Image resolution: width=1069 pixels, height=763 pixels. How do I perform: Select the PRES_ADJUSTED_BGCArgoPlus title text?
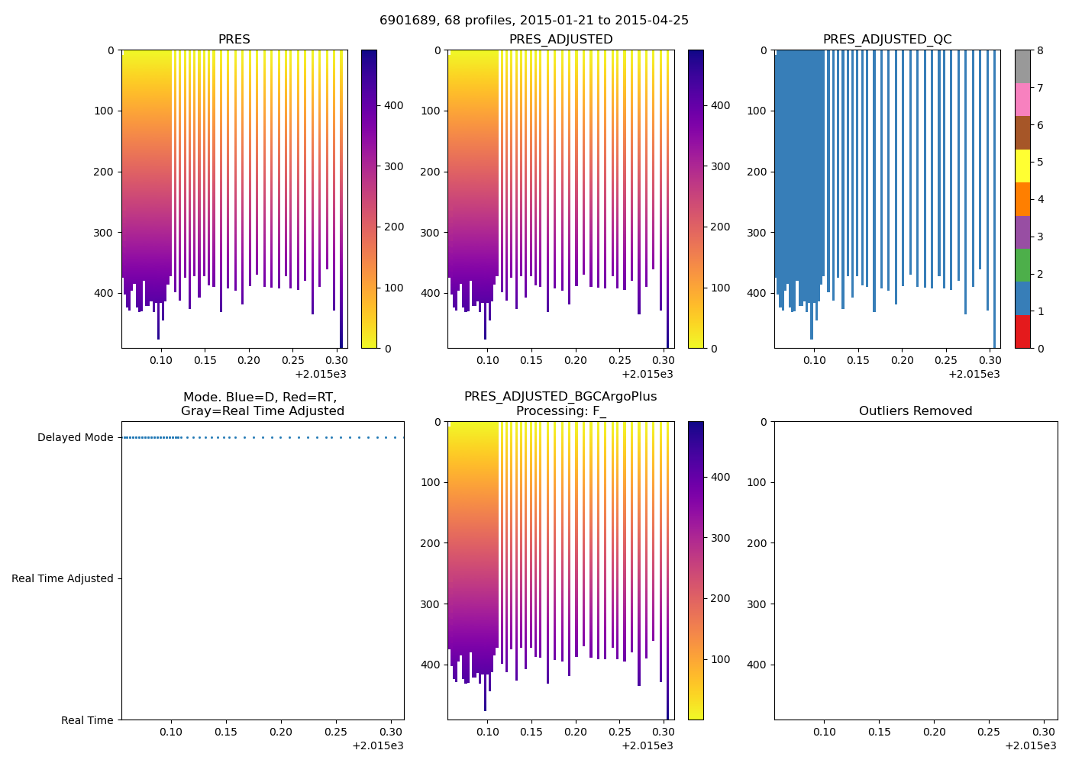point(560,397)
